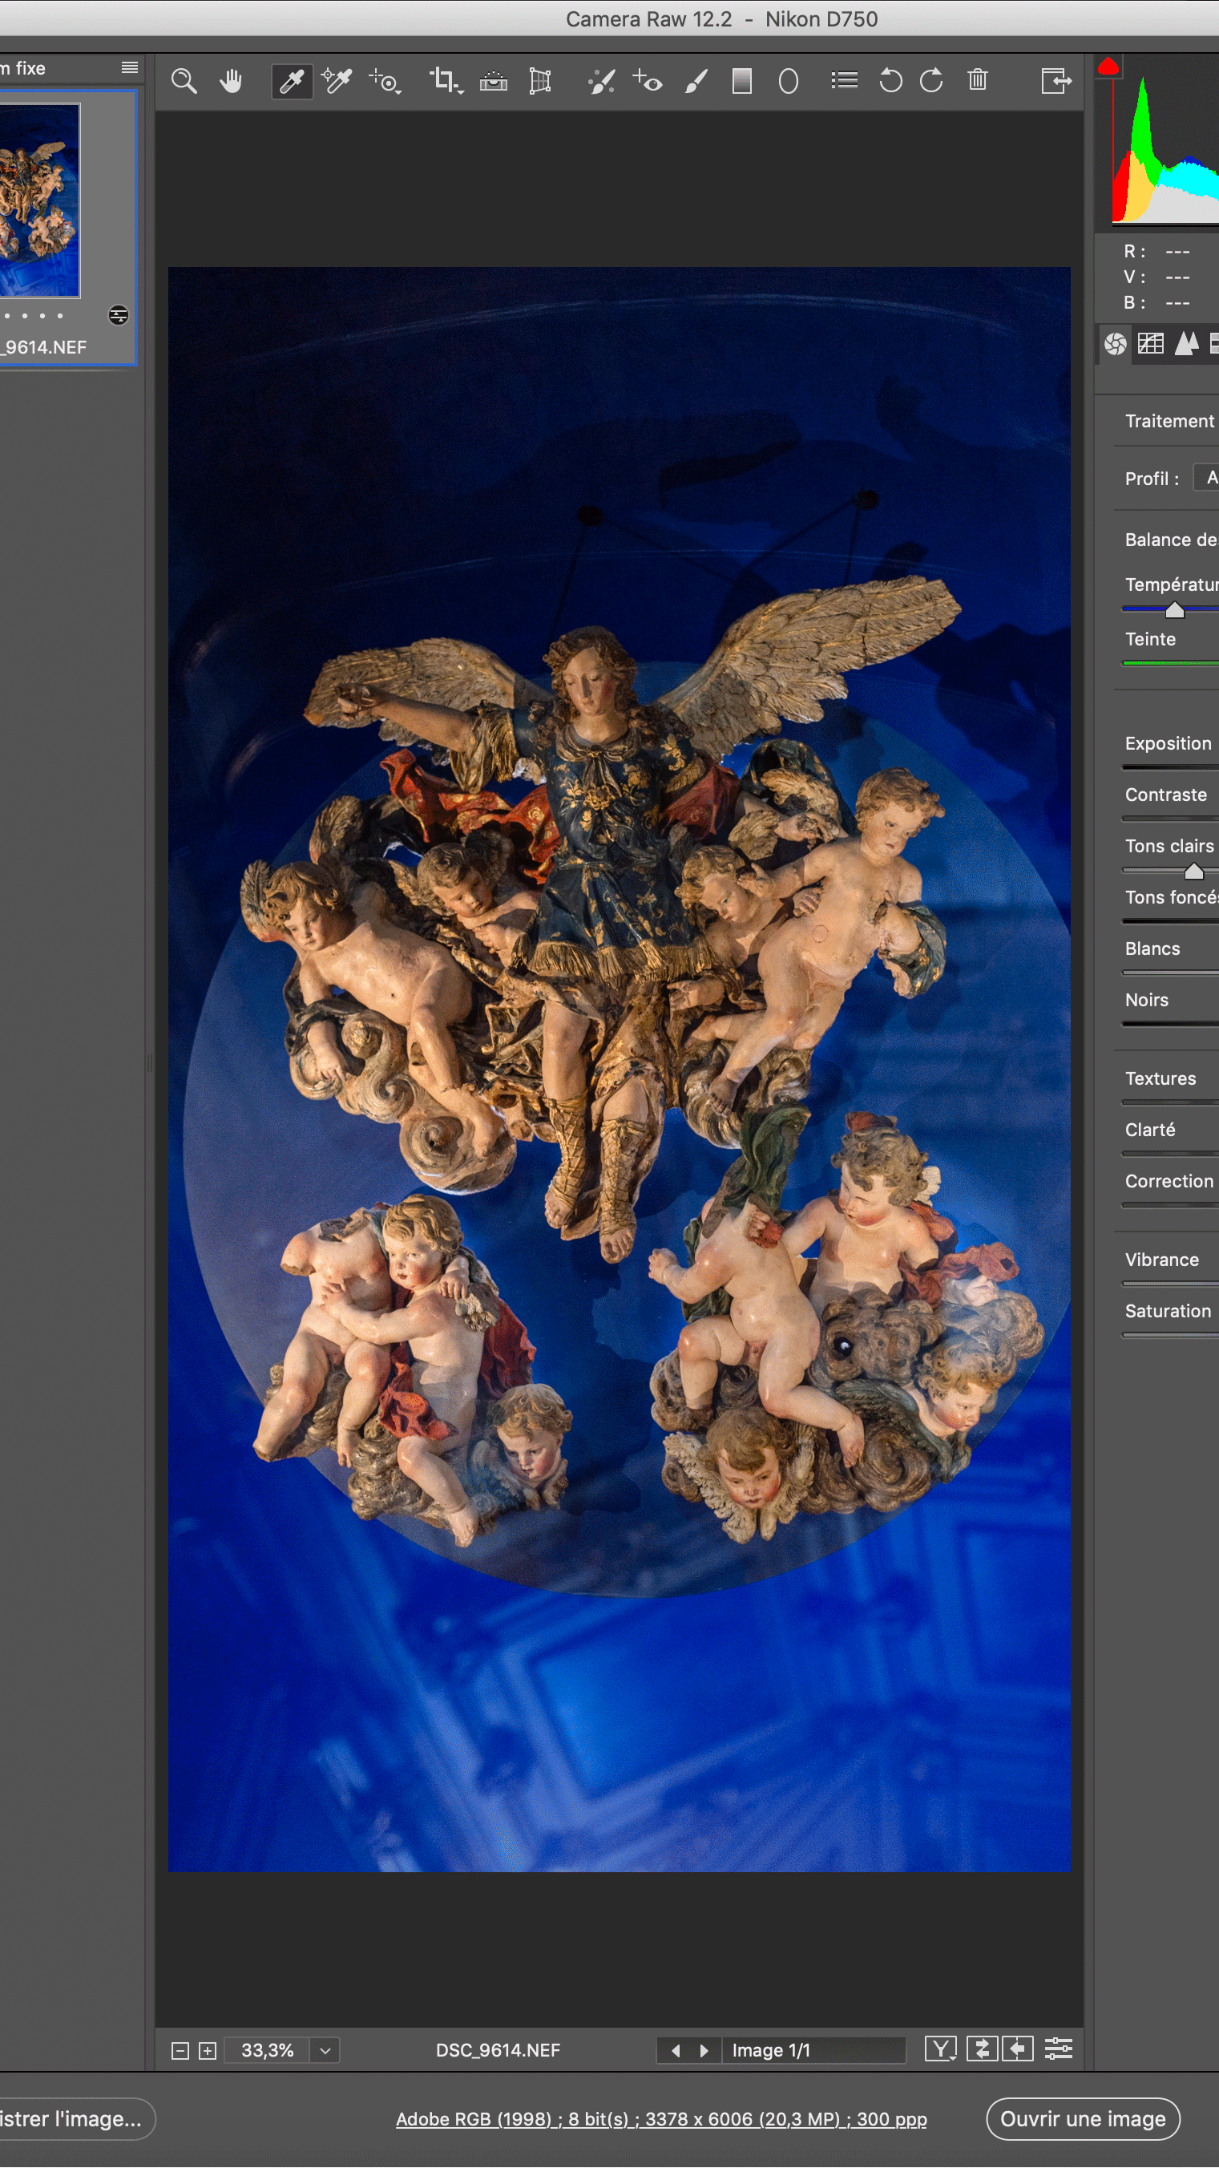Click the Contraste label

pyautogui.click(x=1166, y=795)
